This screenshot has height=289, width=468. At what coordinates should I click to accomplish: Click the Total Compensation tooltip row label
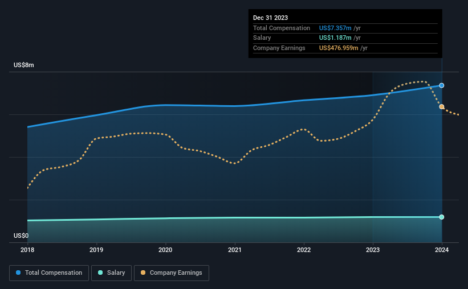coord(282,28)
